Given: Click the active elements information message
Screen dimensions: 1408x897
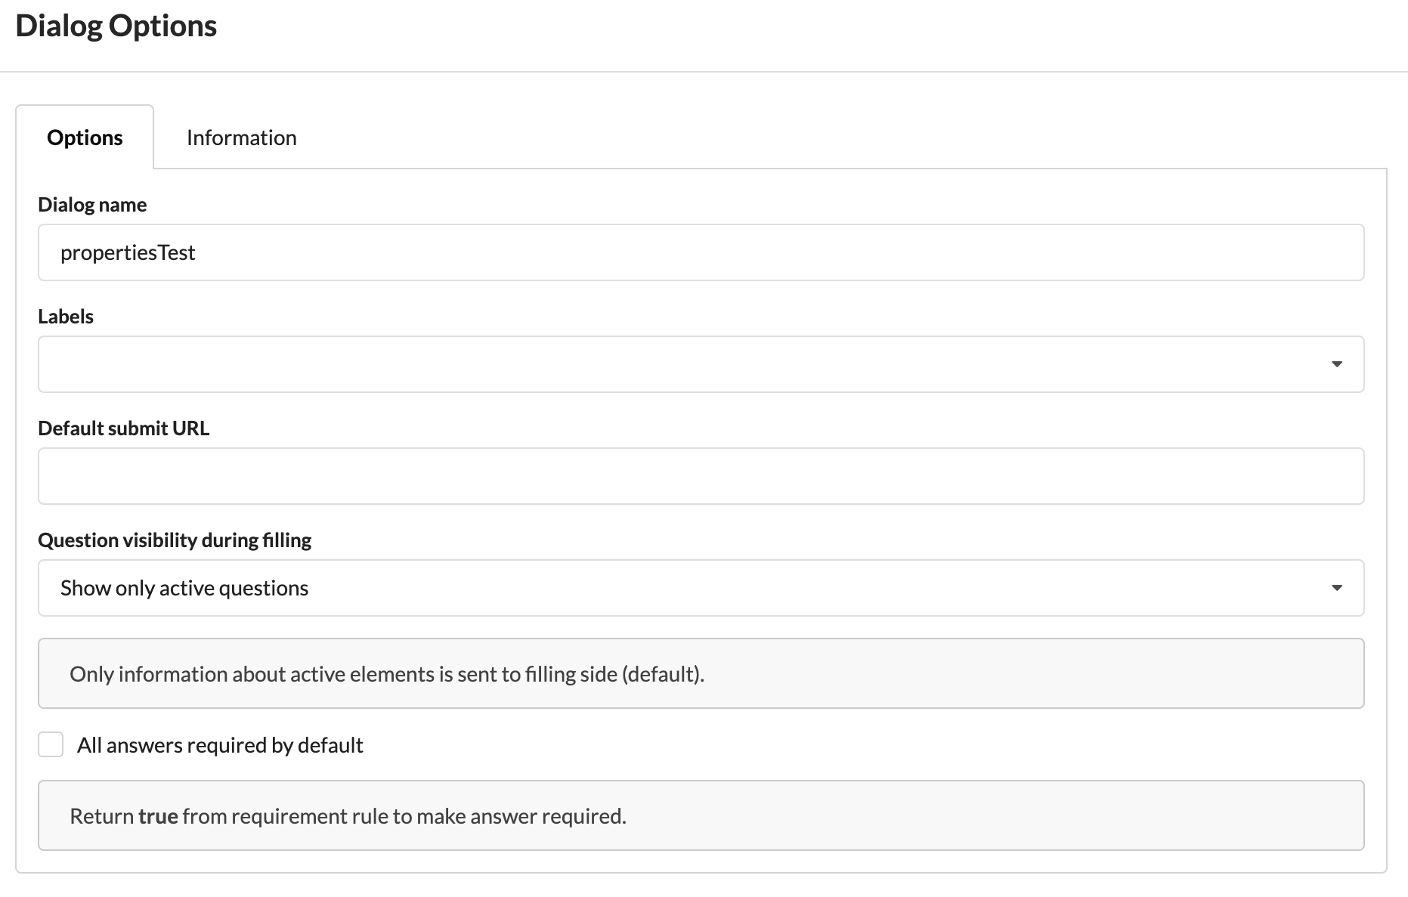Looking at the screenshot, I should click(x=387, y=673).
